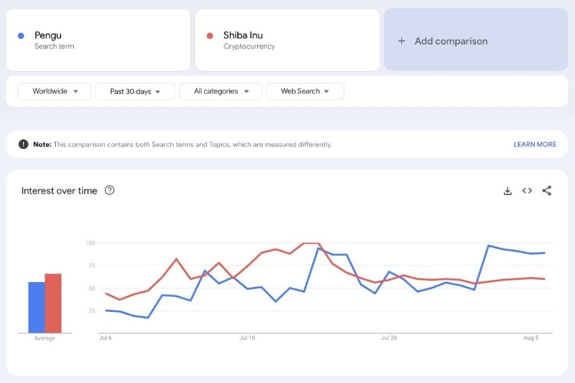
Task: Click the Jul 16 axis label
Action: [x=247, y=338]
